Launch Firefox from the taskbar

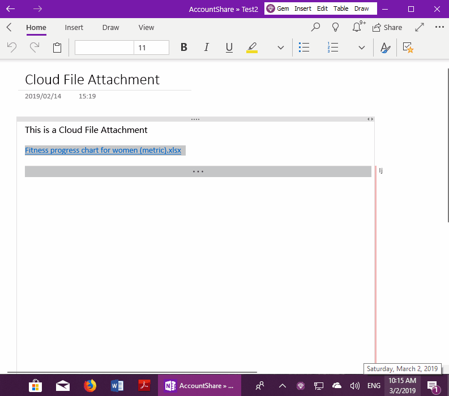click(x=90, y=386)
